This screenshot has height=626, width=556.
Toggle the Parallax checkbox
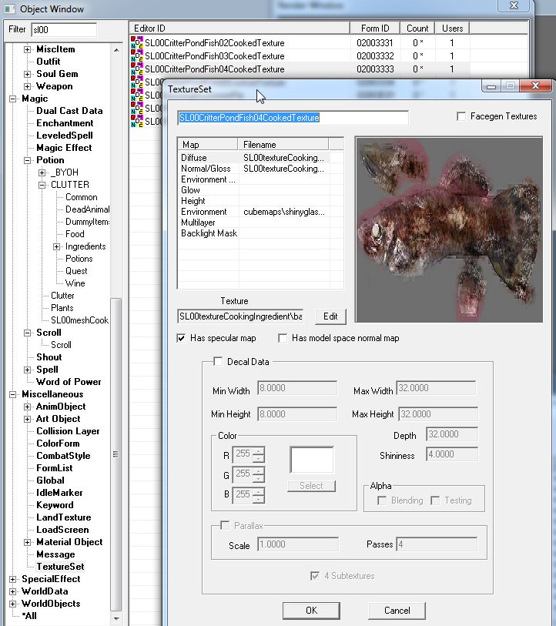225,525
